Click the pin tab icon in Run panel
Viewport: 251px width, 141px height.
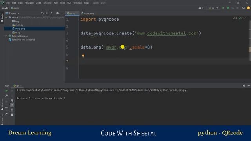click(7, 114)
